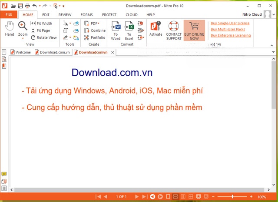Switch to the REVIEW ribbon tab
Image resolution: width=278 pixels, height=202 pixels.
pos(65,15)
